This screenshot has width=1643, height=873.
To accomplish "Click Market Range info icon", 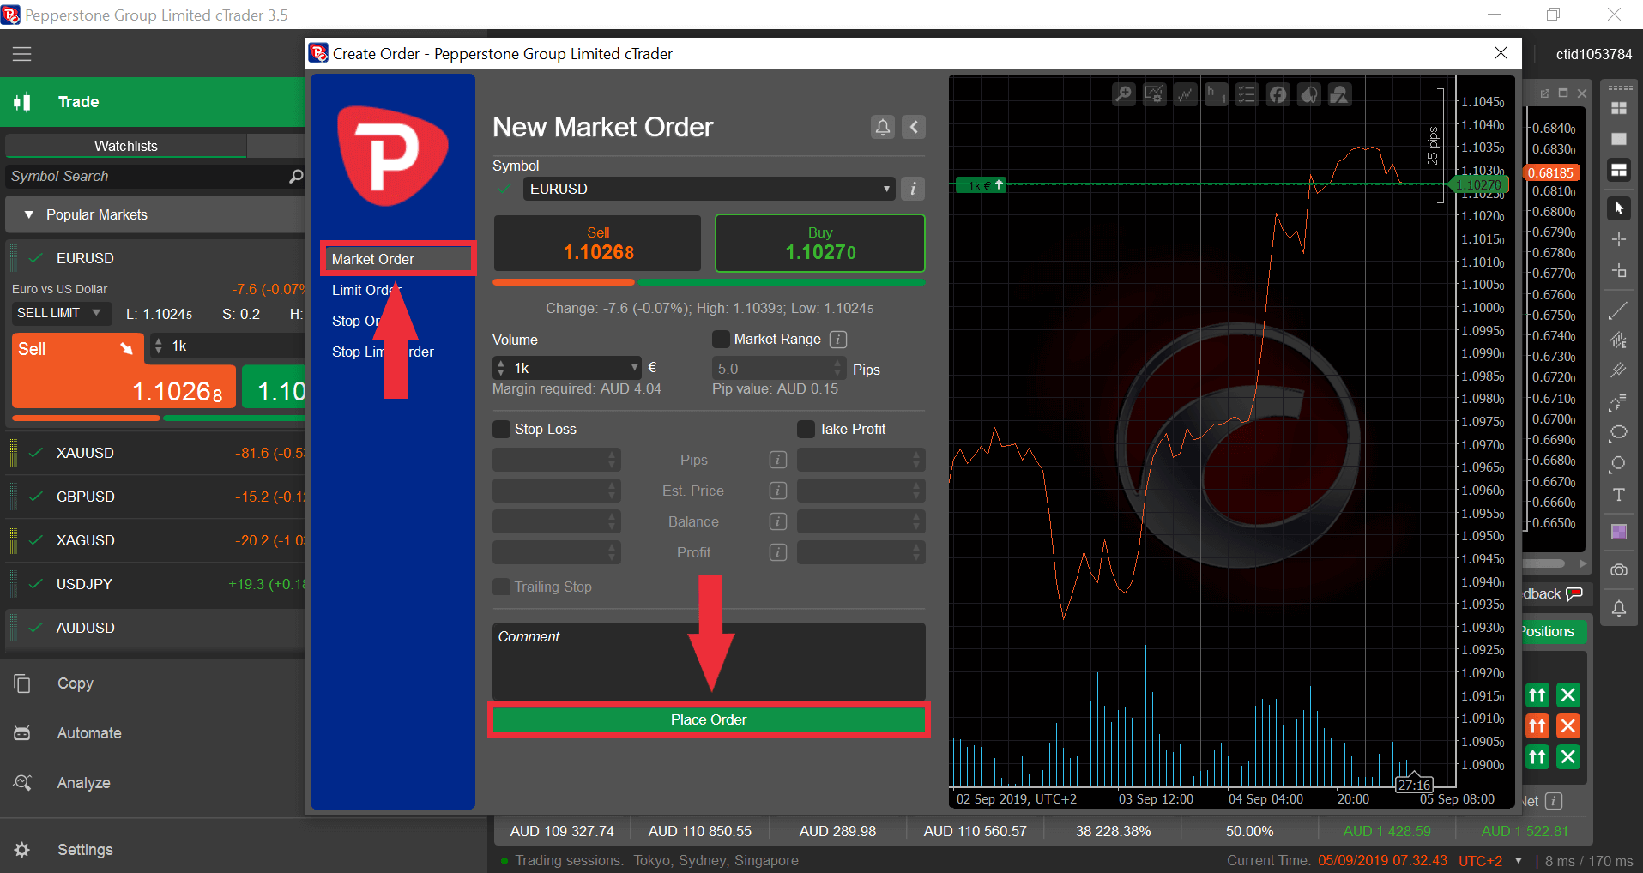I will 838,340.
